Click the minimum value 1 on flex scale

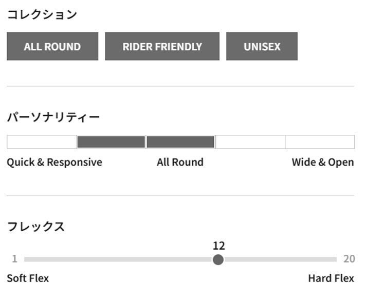14,259
